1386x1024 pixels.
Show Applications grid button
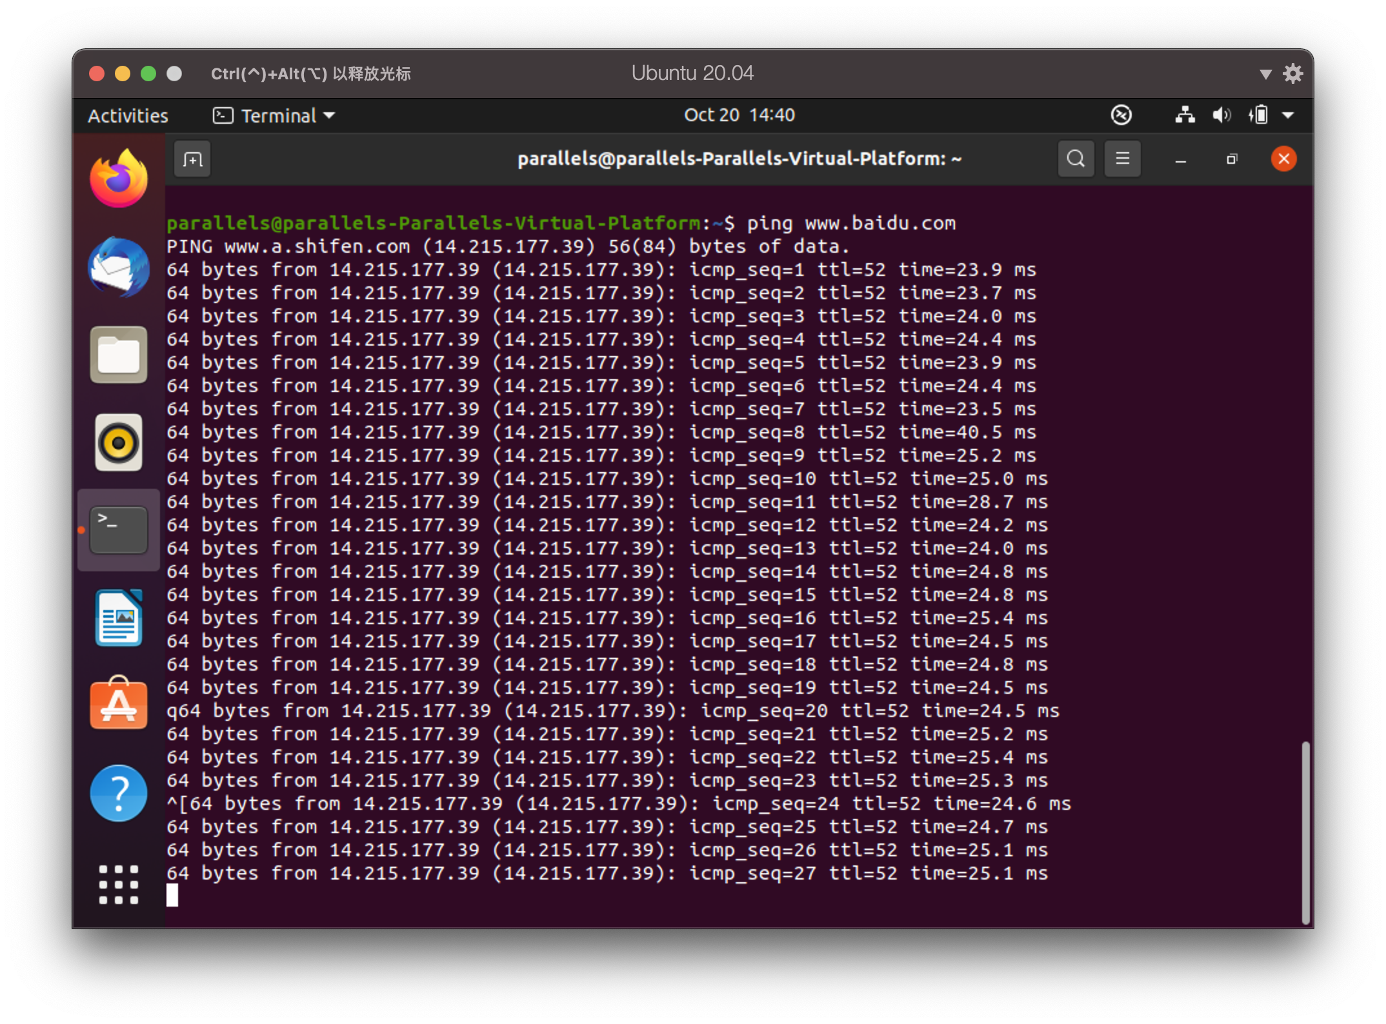click(x=119, y=884)
